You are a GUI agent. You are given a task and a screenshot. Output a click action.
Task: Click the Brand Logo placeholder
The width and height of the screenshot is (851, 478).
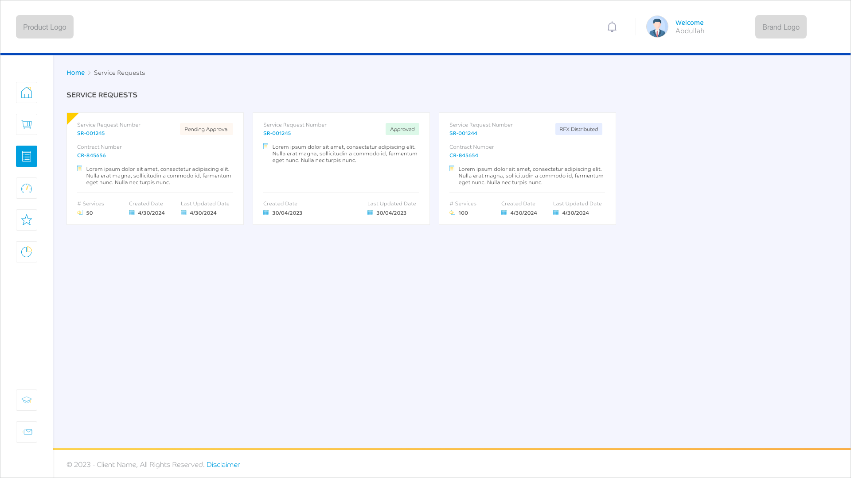781,27
